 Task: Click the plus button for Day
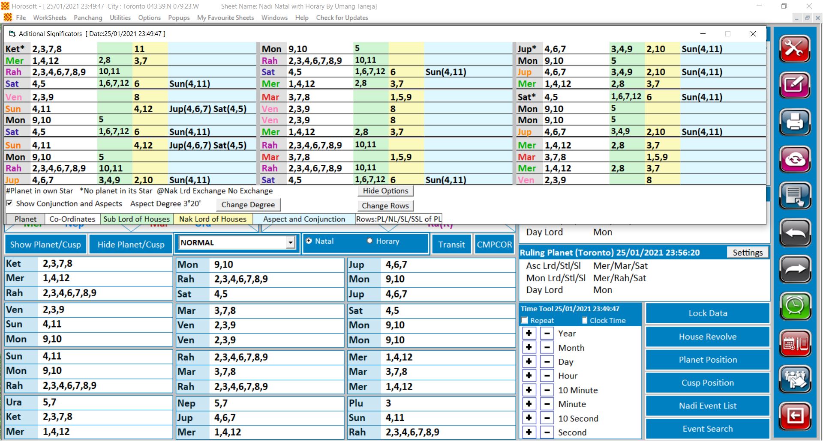tap(529, 361)
